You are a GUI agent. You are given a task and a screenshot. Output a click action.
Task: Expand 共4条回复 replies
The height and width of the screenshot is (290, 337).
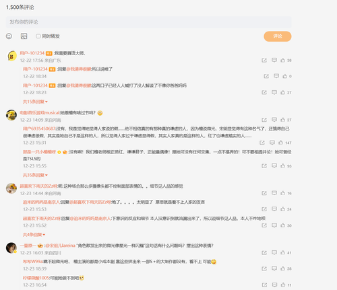tap(34, 235)
